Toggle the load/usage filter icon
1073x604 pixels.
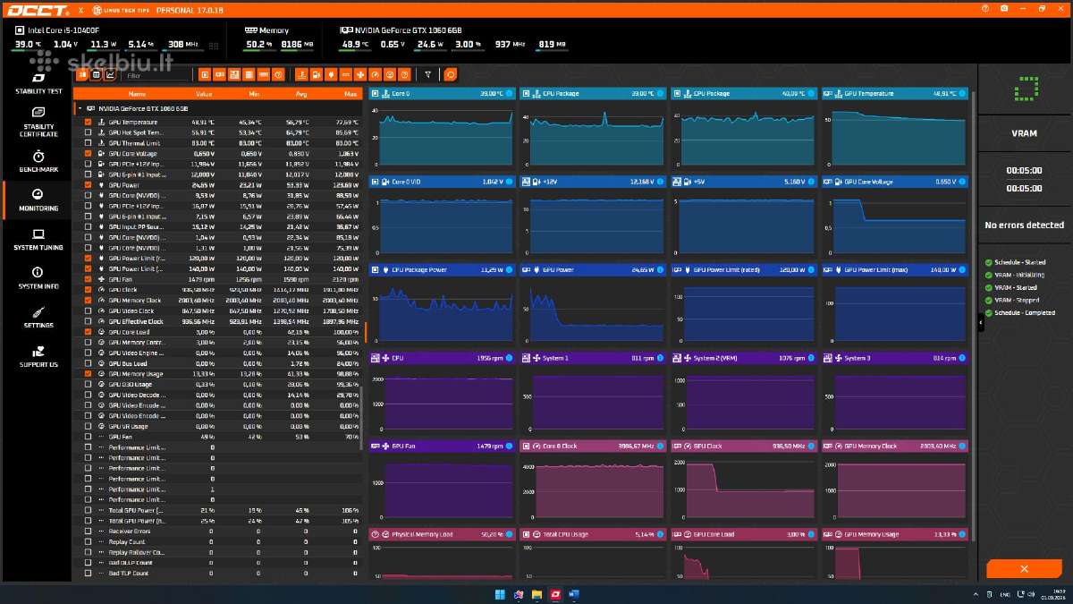(x=390, y=75)
